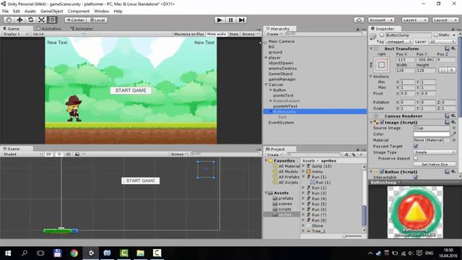The height and width of the screenshot is (260, 462).
Task: Toggle Mute audio in Game view
Action: pyautogui.click(x=217, y=34)
